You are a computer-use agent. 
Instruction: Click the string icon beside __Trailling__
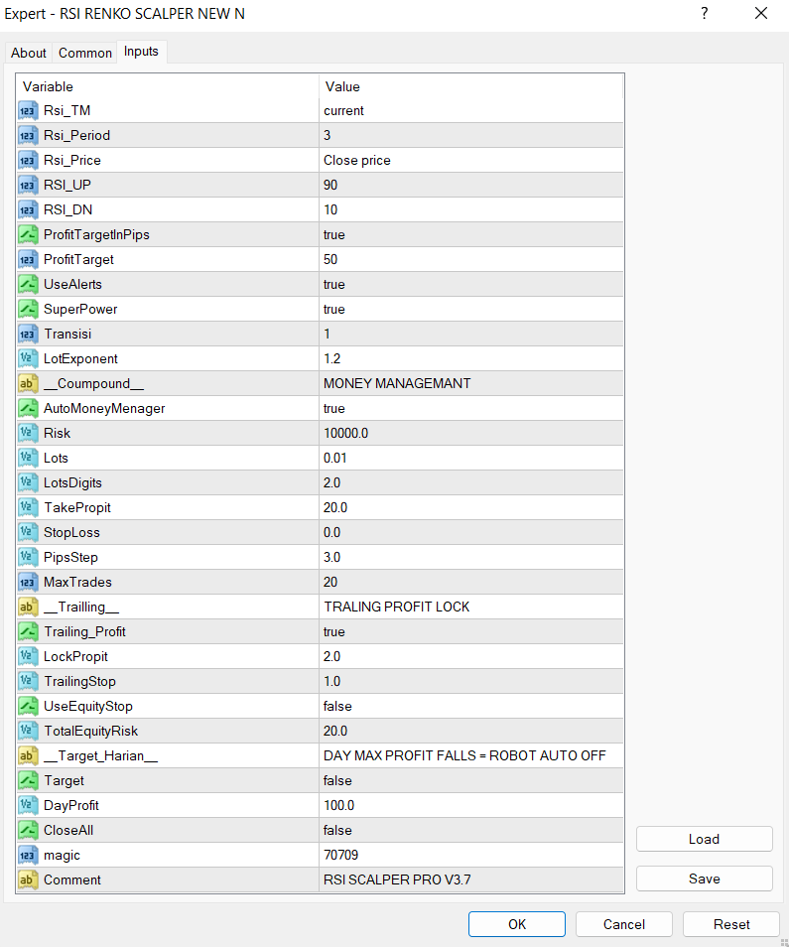(x=28, y=607)
